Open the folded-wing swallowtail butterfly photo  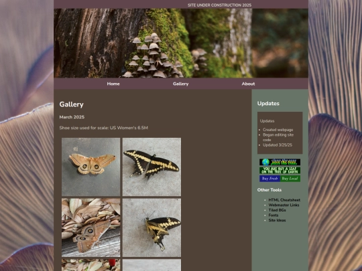click(x=152, y=228)
